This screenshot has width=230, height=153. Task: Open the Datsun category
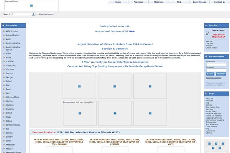[10, 73]
